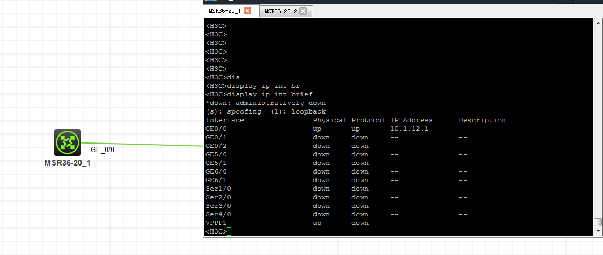Click the GE6/0 interface row name
603x255 pixels.
click(x=216, y=171)
